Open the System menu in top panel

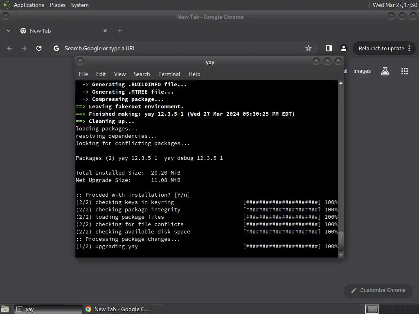tap(80, 5)
